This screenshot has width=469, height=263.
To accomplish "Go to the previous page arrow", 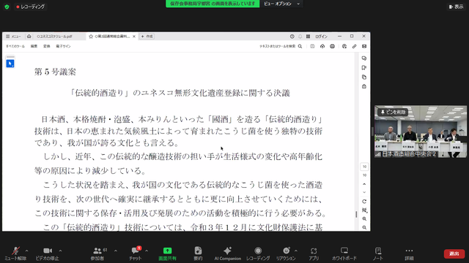I will (364, 184).
